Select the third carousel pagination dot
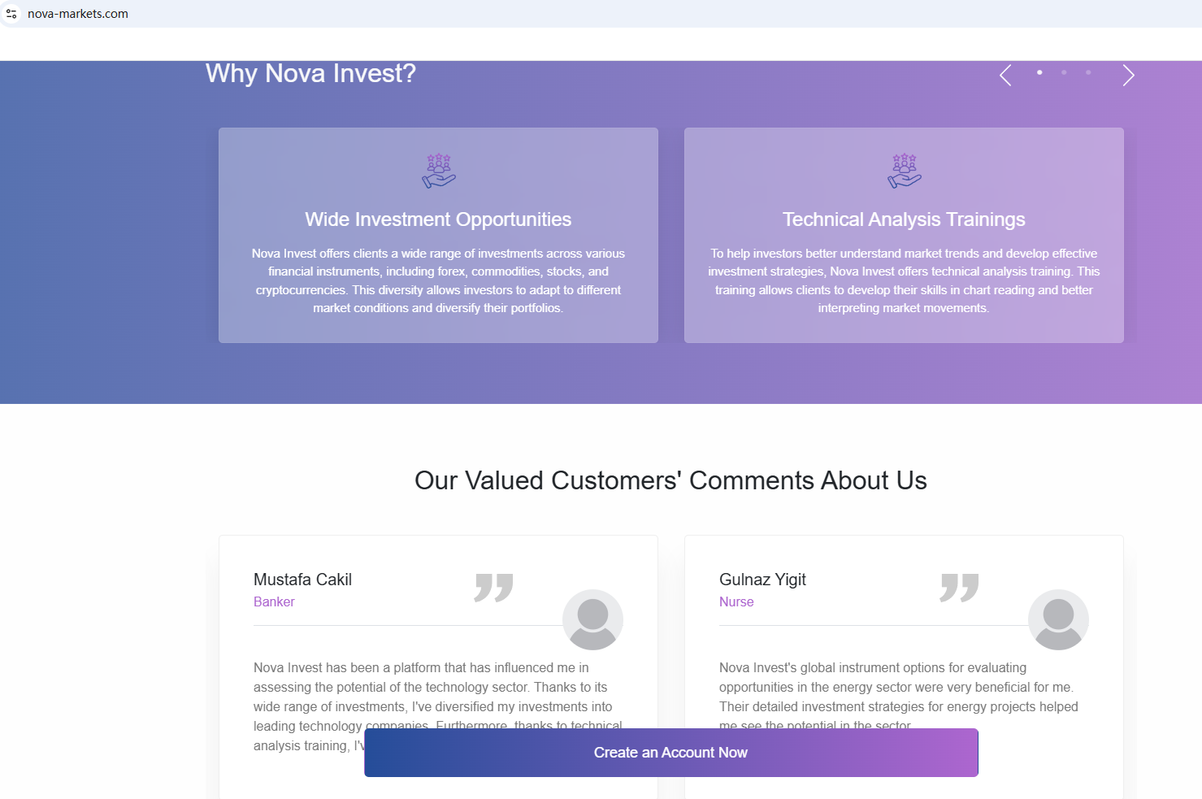The width and height of the screenshot is (1202, 799). pyautogui.click(x=1088, y=72)
